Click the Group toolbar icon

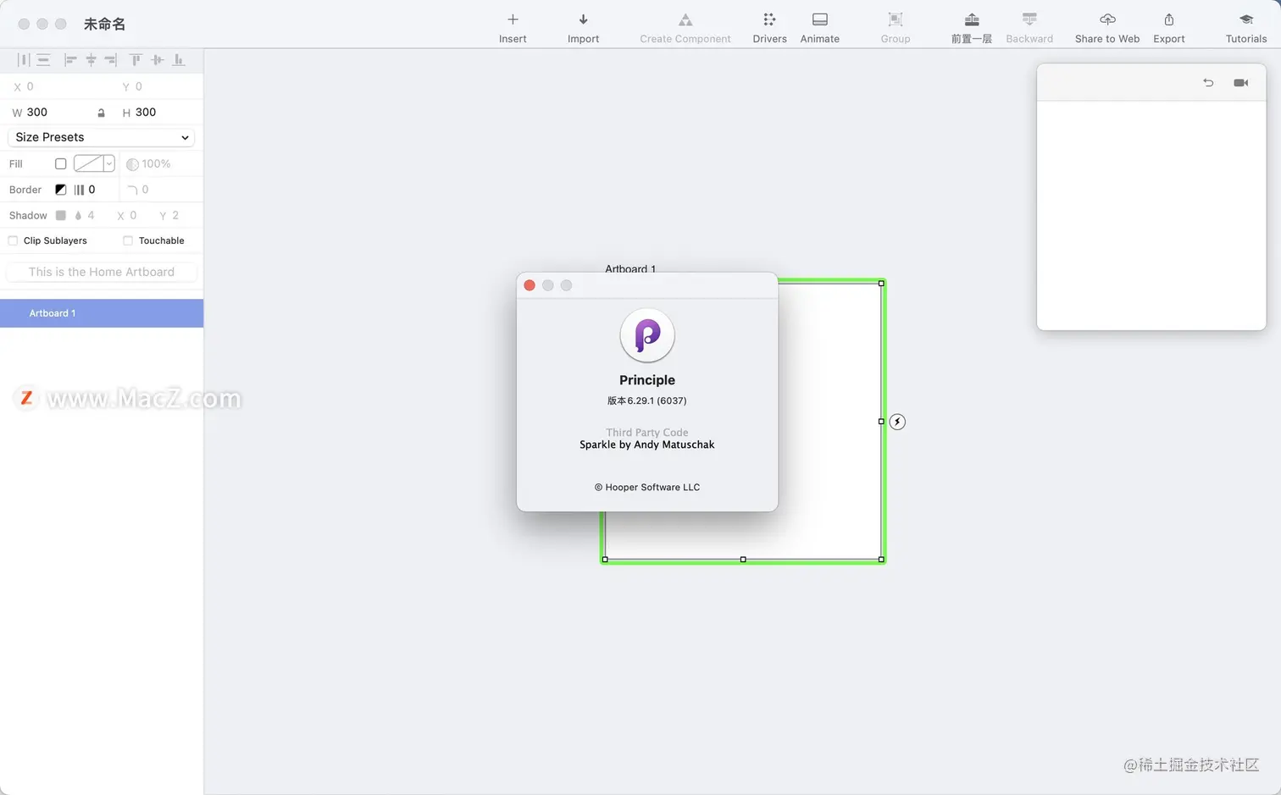[x=895, y=19]
